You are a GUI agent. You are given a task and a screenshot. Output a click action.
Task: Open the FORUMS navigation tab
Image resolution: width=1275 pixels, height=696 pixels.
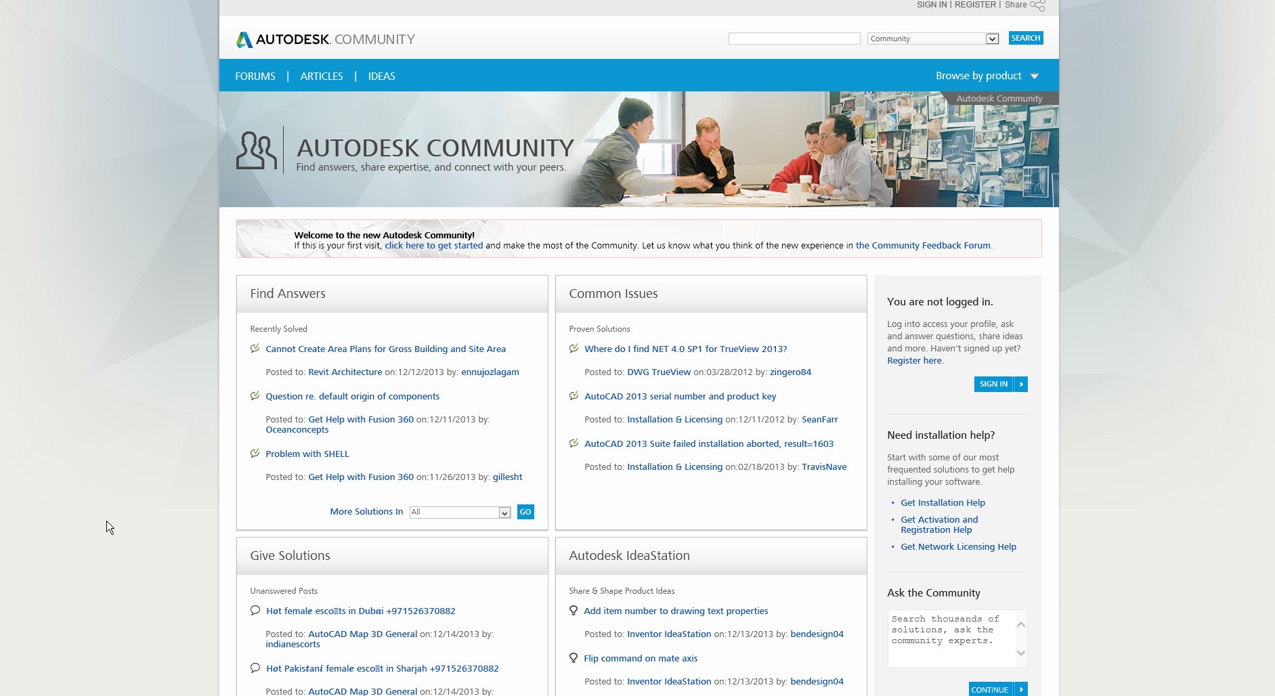[x=255, y=77]
